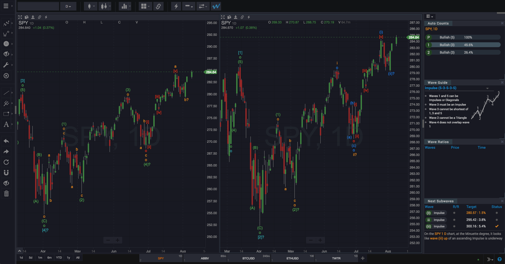Click the redo arrow in sidebar

click(x=6, y=152)
